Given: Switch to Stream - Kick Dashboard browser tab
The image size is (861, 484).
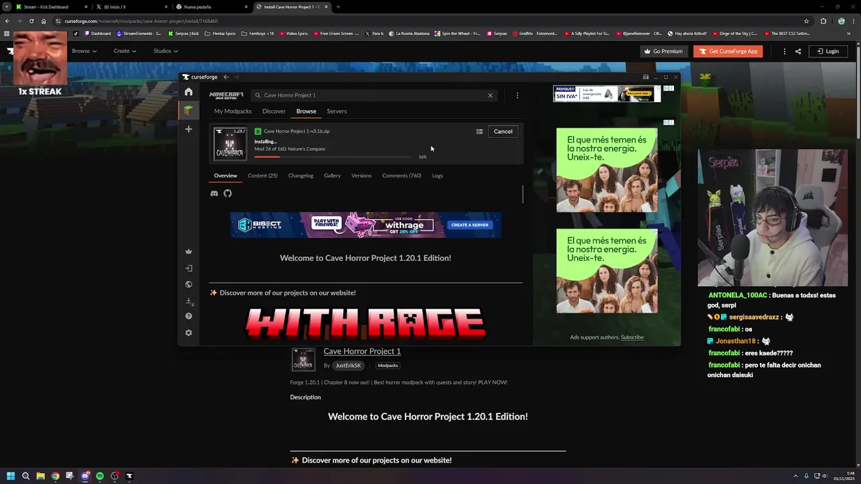Looking at the screenshot, I should point(52,7).
